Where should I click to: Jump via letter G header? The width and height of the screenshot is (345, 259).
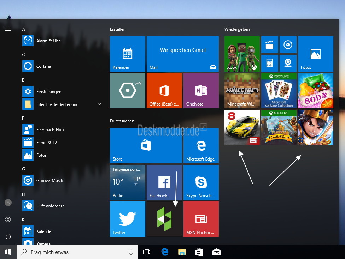coord(24,169)
